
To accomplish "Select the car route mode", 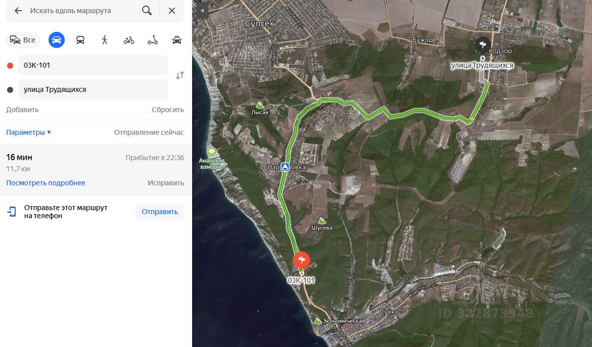I will (x=57, y=40).
